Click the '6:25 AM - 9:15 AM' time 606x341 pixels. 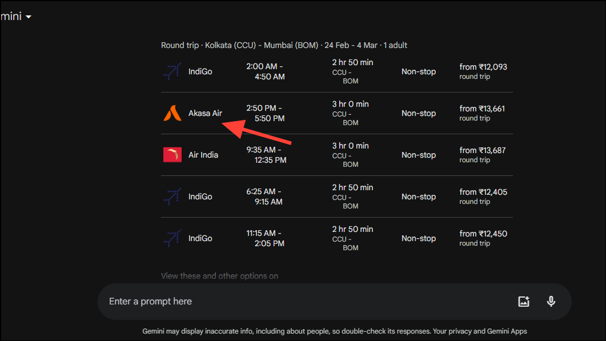(x=264, y=196)
